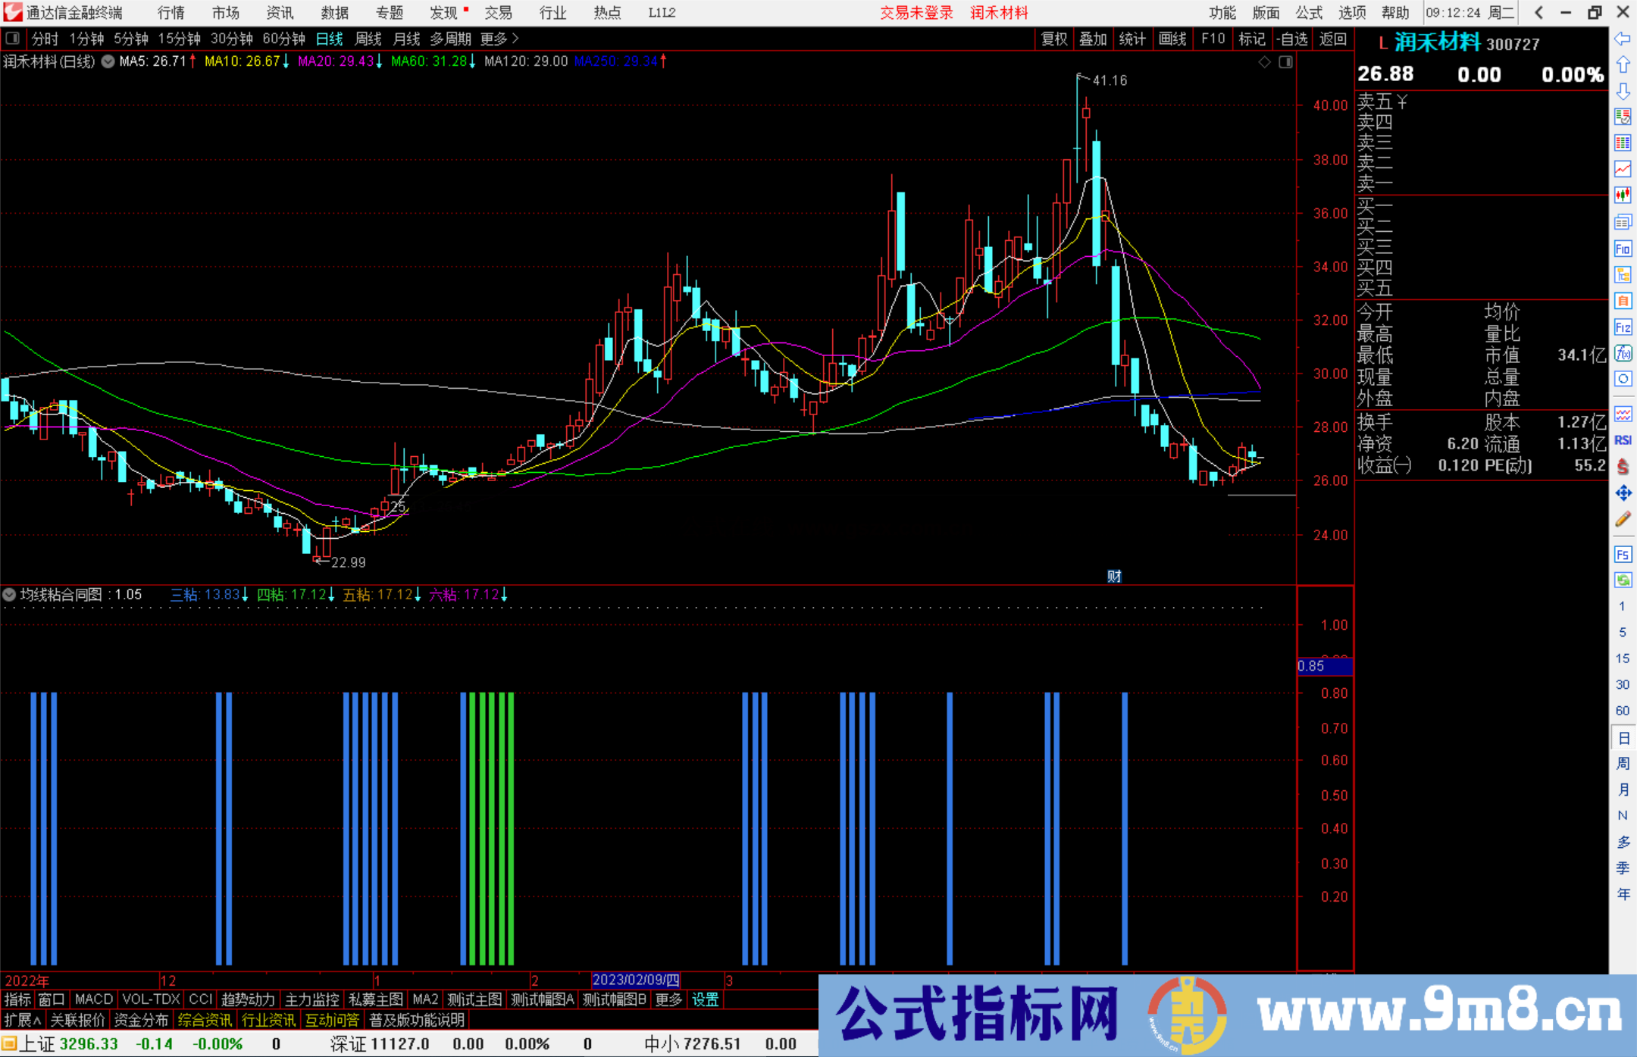This screenshot has width=1637, height=1057.
Task: Toggle the main chart MA indicator round button
Action: click(108, 61)
